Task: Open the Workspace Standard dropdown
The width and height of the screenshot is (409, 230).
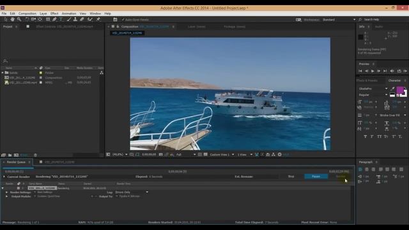Action: [x=339, y=20]
